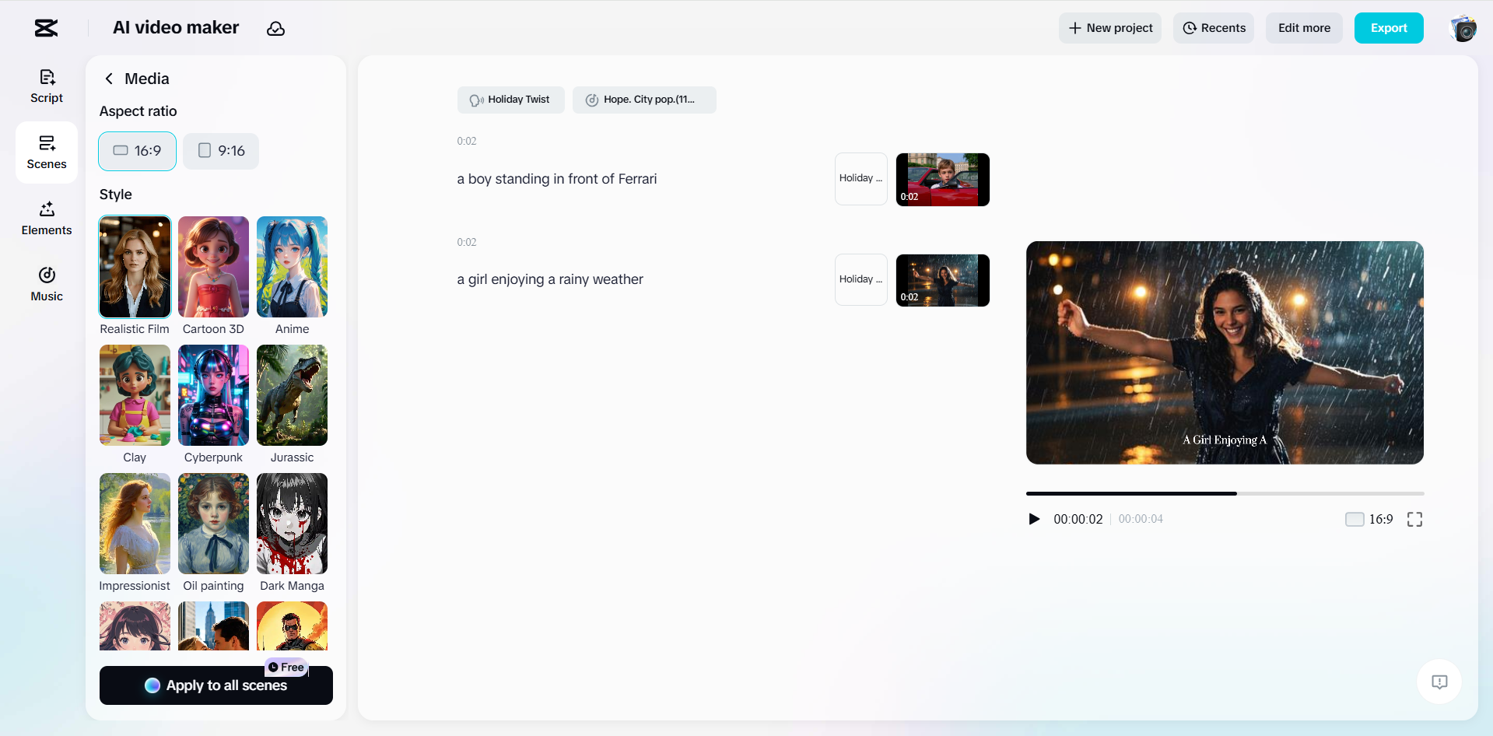
Task: Apply the selected style to all scenes
Action: (x=216, y=685)
